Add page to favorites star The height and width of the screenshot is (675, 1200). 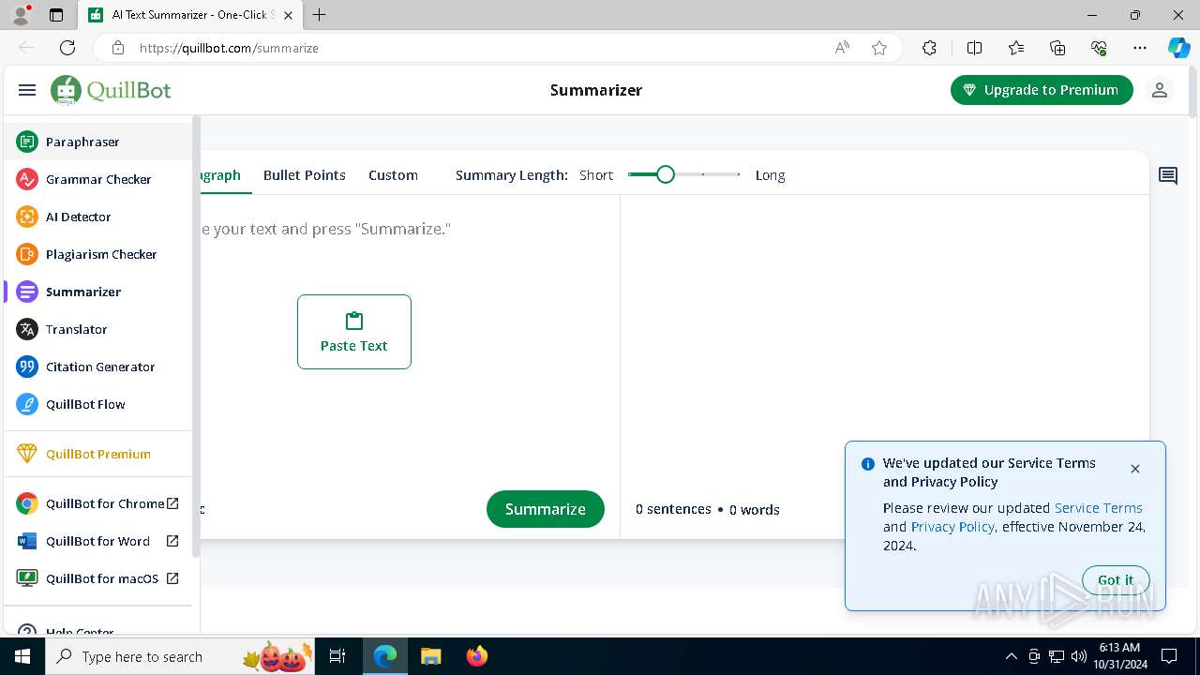879,48
